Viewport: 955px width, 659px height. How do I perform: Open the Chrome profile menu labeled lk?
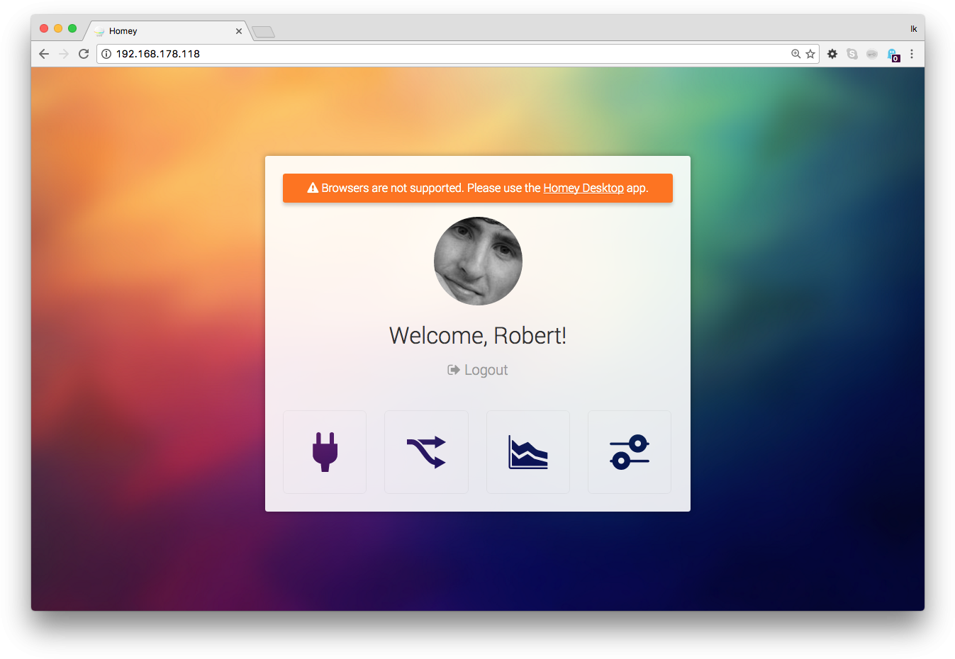pos(914,29)
